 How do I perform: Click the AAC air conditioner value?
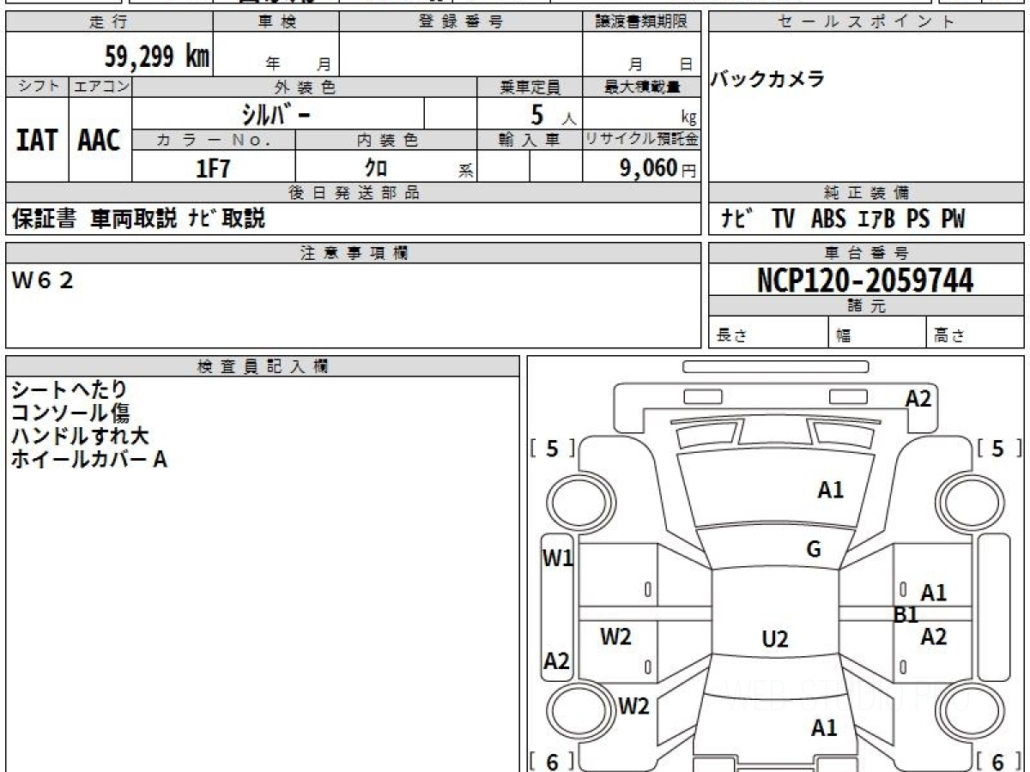pos(100,141)
